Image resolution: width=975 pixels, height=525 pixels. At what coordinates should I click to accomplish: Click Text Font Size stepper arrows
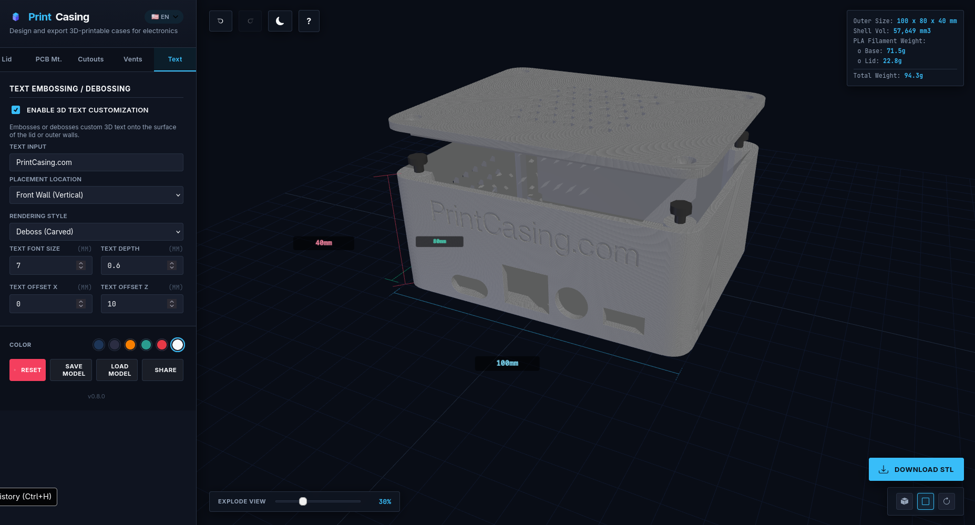click(x=81, y=265)
